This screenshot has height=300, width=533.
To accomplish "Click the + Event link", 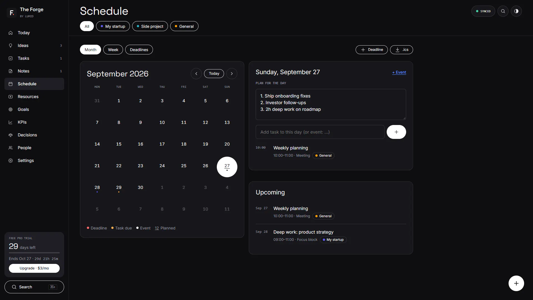I will [x=399, y=72].
